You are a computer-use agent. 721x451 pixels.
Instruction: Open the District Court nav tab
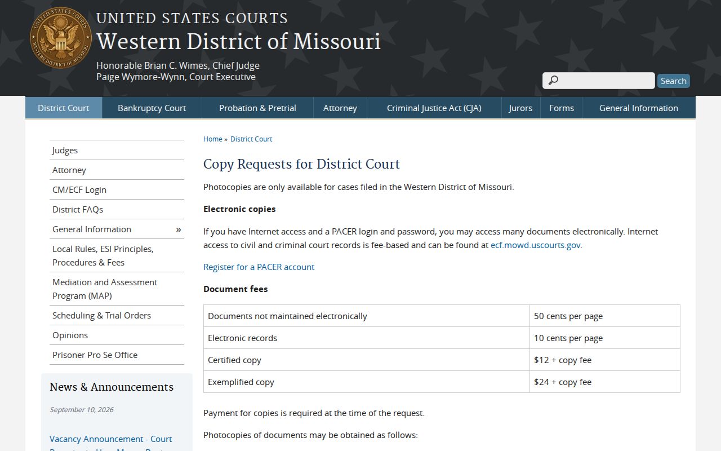click(64, 108)
